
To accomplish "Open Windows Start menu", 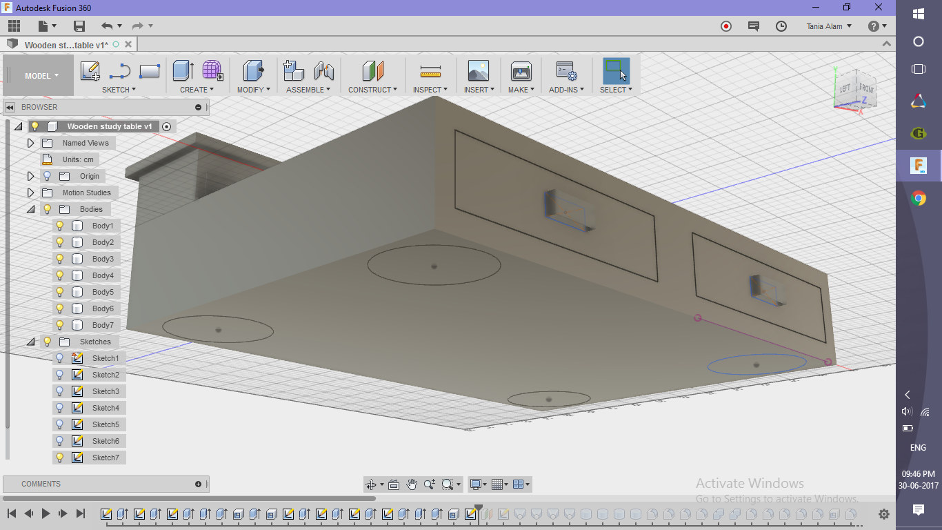I will point(919,14).
